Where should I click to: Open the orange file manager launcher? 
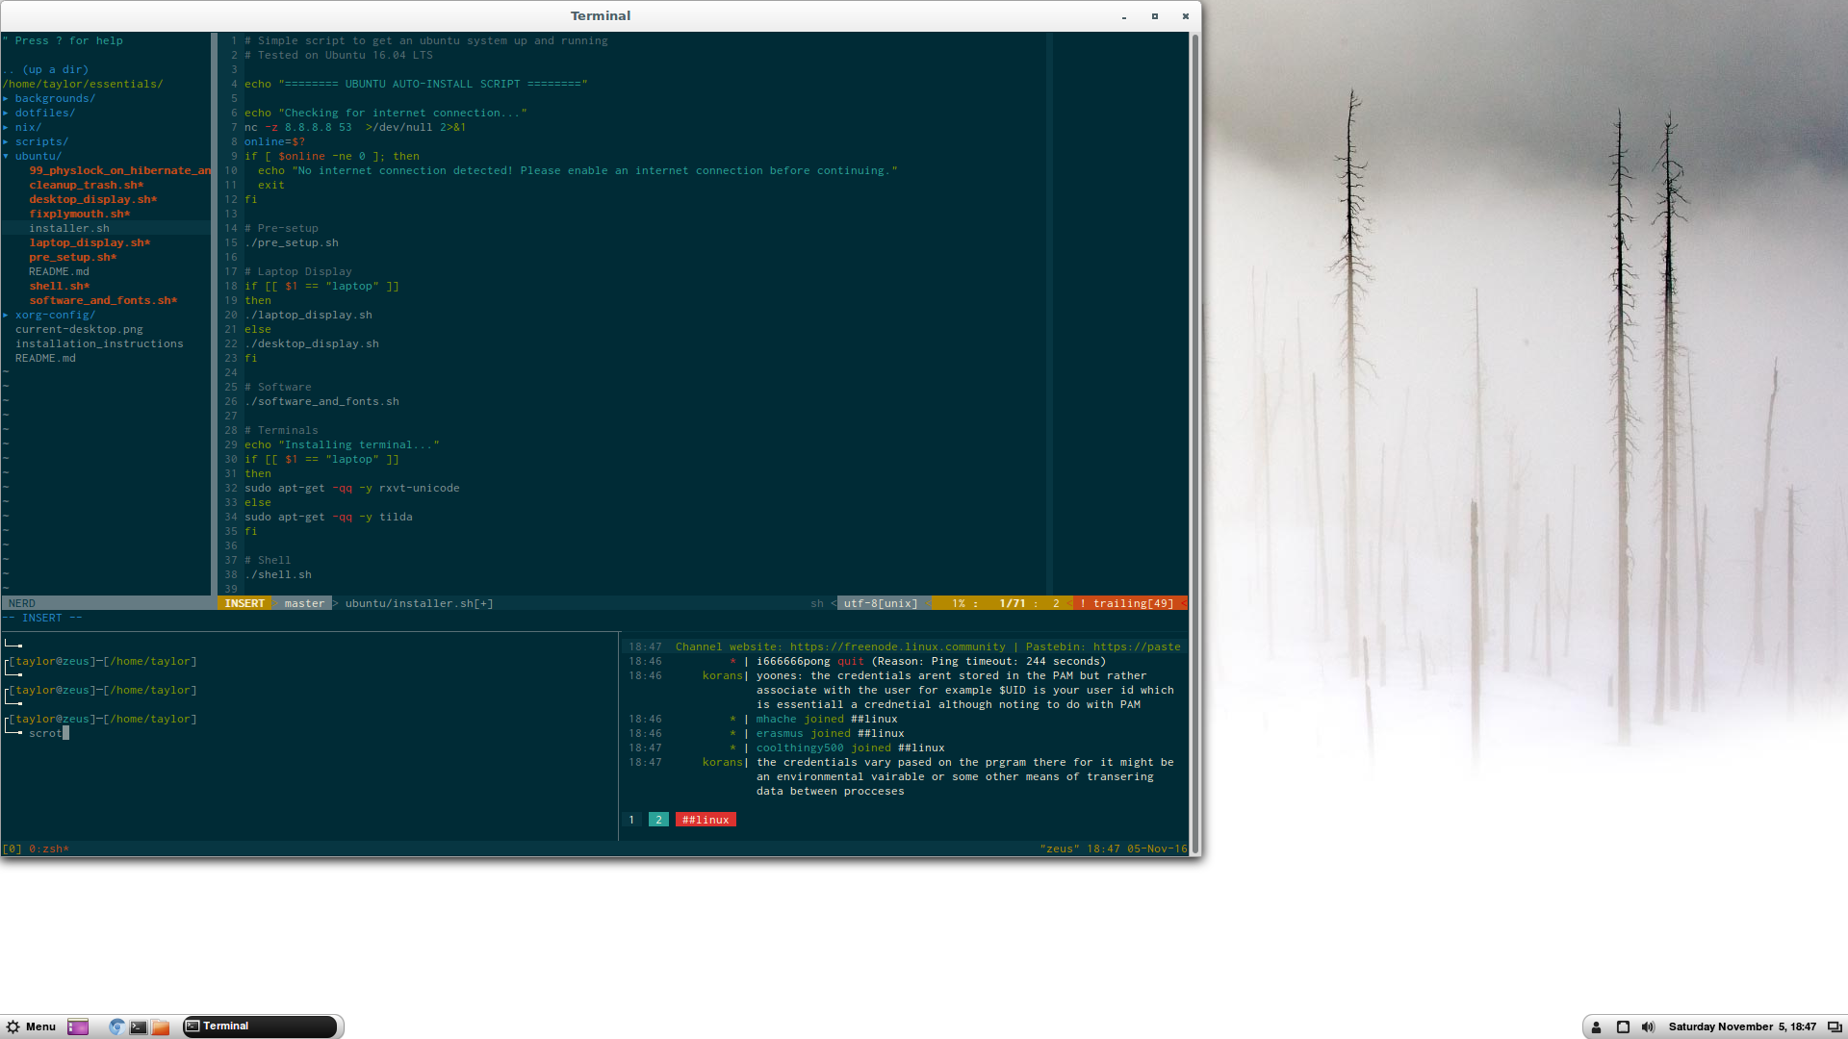coord(161,1026)
